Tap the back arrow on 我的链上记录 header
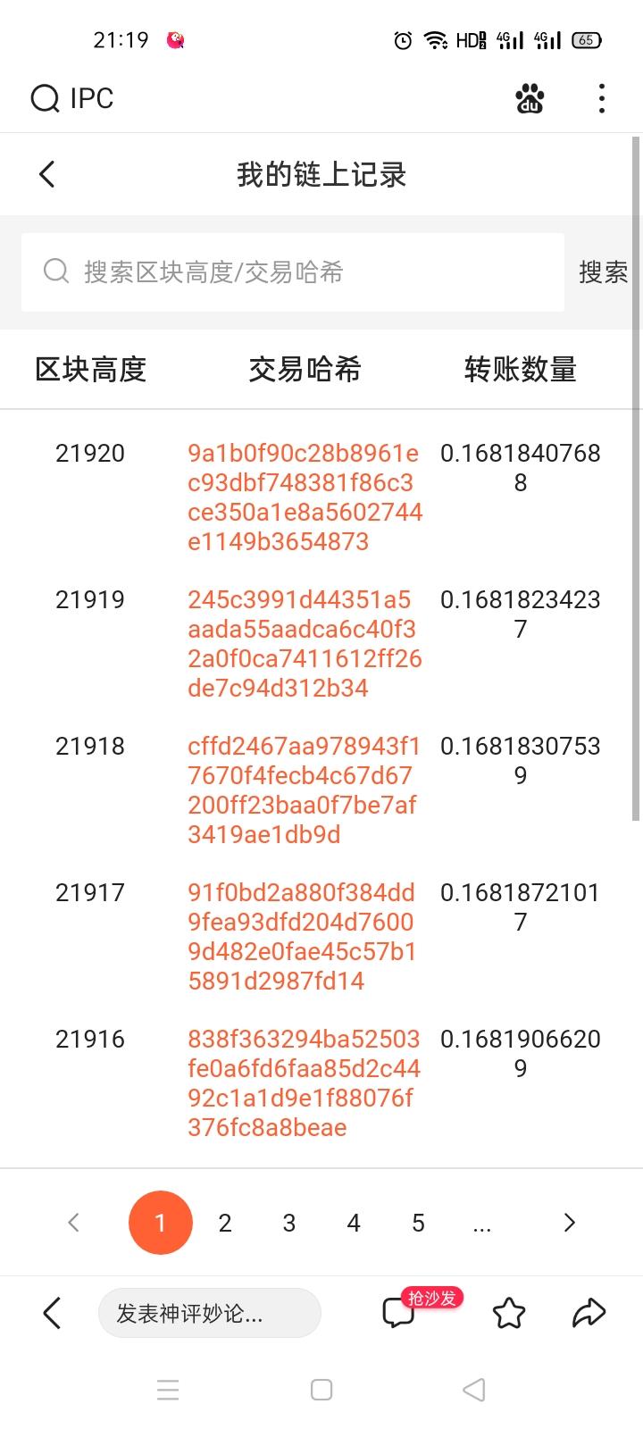The image size is (643, 1429). [x=46, y=174]
